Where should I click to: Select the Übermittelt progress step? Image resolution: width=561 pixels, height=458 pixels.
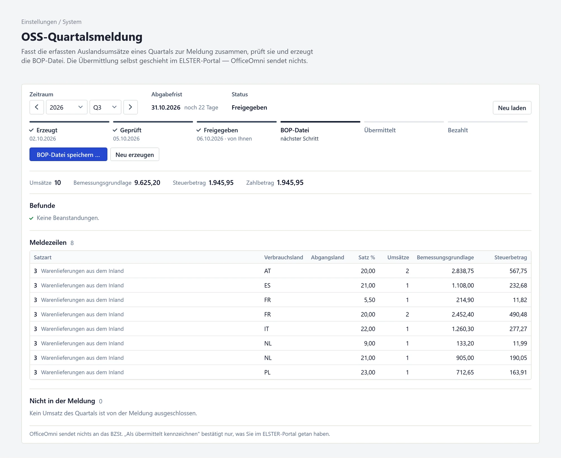404,127
